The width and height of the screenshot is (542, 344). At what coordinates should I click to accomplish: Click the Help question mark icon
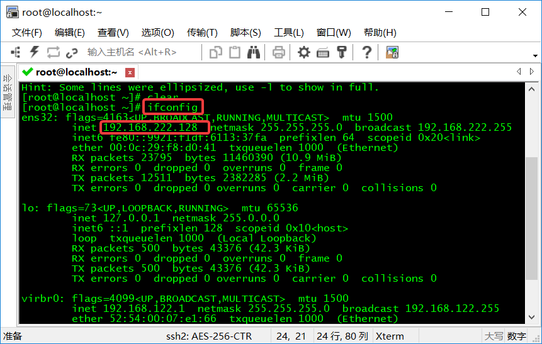(366, 52)
